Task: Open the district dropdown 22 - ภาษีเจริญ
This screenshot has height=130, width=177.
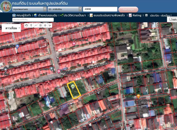Action: pos(65,9)
